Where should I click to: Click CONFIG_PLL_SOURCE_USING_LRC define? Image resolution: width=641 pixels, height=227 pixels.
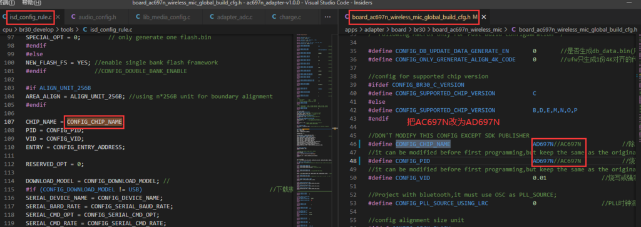pyautogui.click(x=441, y=203)
